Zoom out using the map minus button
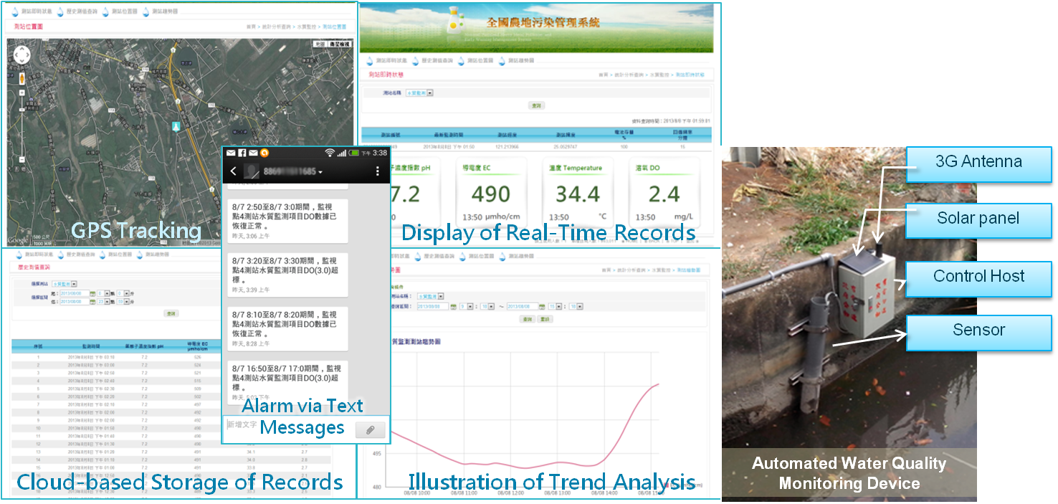This screenshot has width=1058, height=504. click(22, 159)
